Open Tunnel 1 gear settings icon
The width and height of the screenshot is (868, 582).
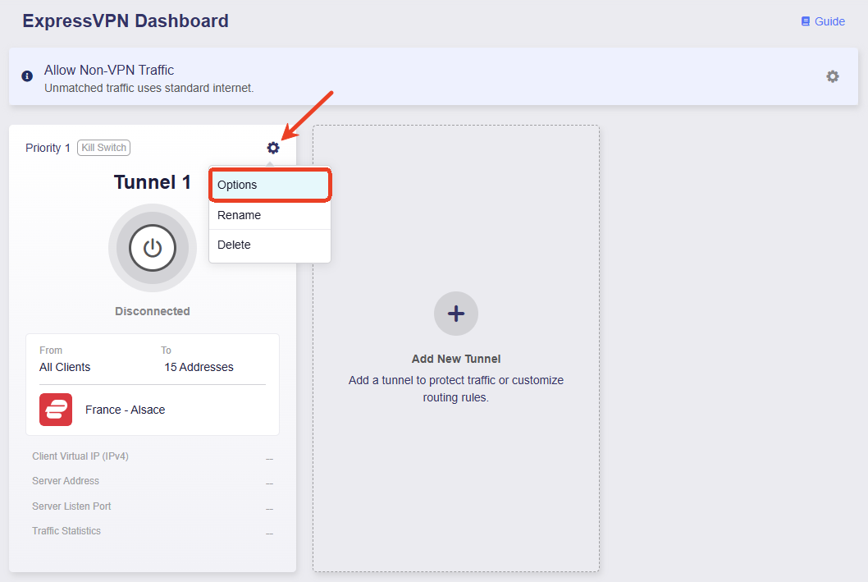pos(273,148)
